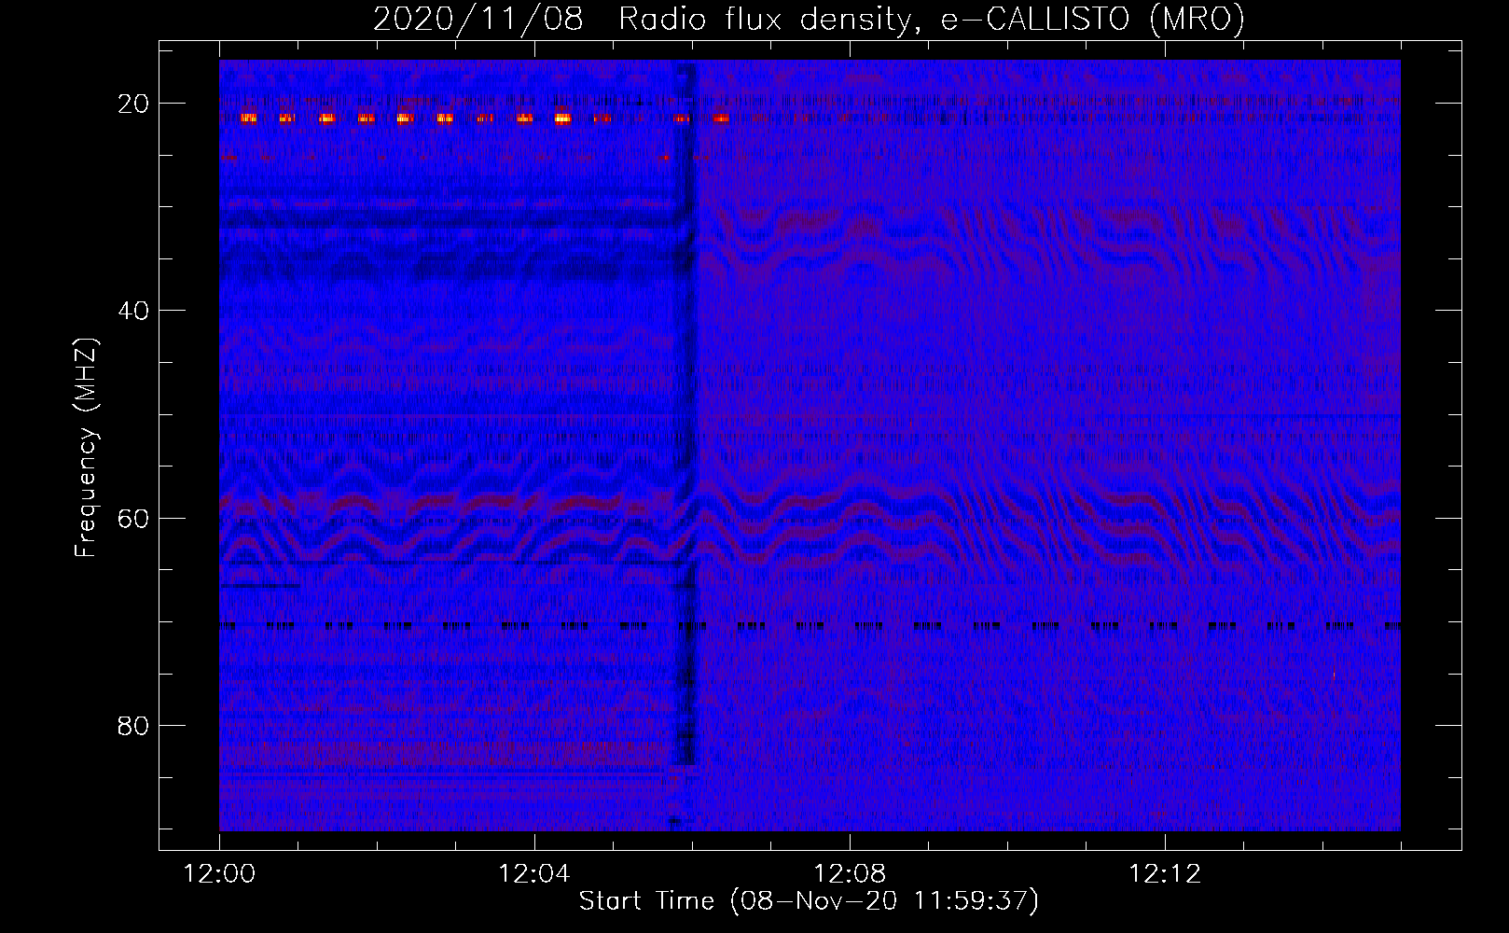This screenshot has height=933, width=1509.
Task: Click the 12:08 time tick label
Action: point(850,874)
